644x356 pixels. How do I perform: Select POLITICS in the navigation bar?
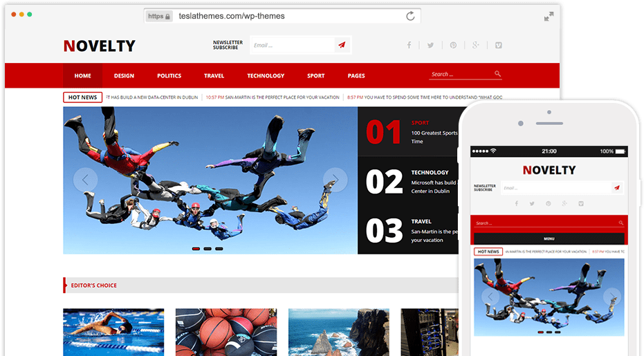tap(169, 75)
